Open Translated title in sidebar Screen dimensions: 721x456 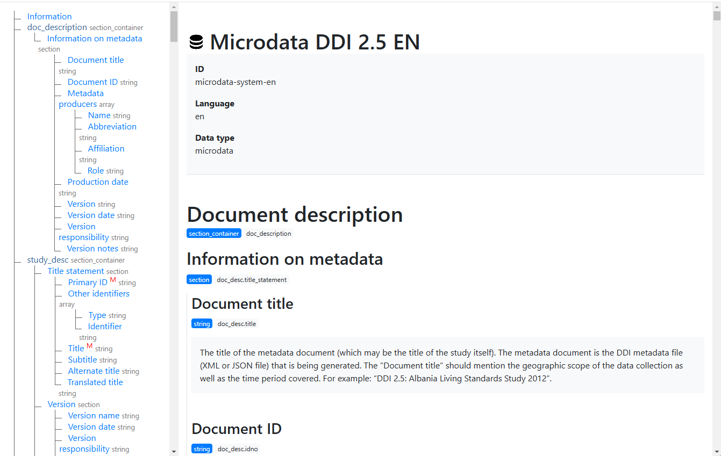95,382
